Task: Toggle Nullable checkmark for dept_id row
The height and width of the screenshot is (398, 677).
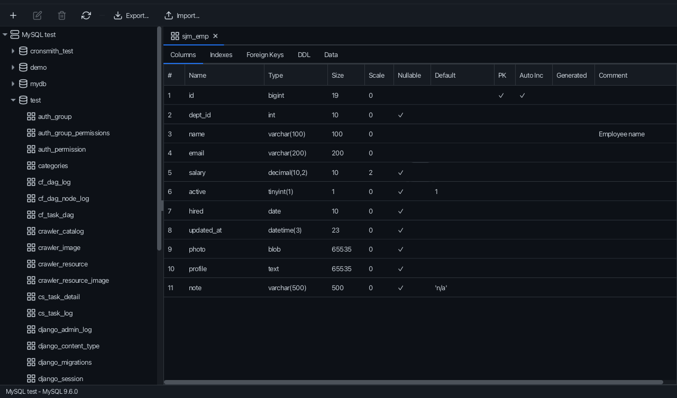Action: [x=401, y=115]
